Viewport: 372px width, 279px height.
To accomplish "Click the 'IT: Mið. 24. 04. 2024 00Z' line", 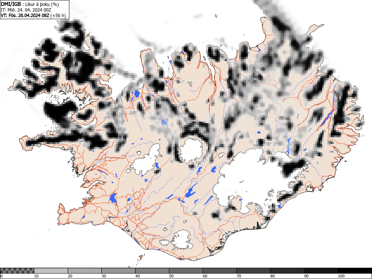I will [x=26, y=10].
